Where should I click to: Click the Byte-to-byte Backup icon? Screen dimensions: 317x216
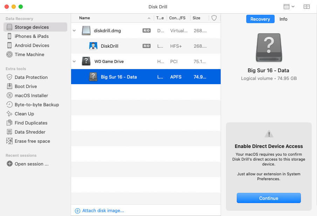(x=9, y=104)
